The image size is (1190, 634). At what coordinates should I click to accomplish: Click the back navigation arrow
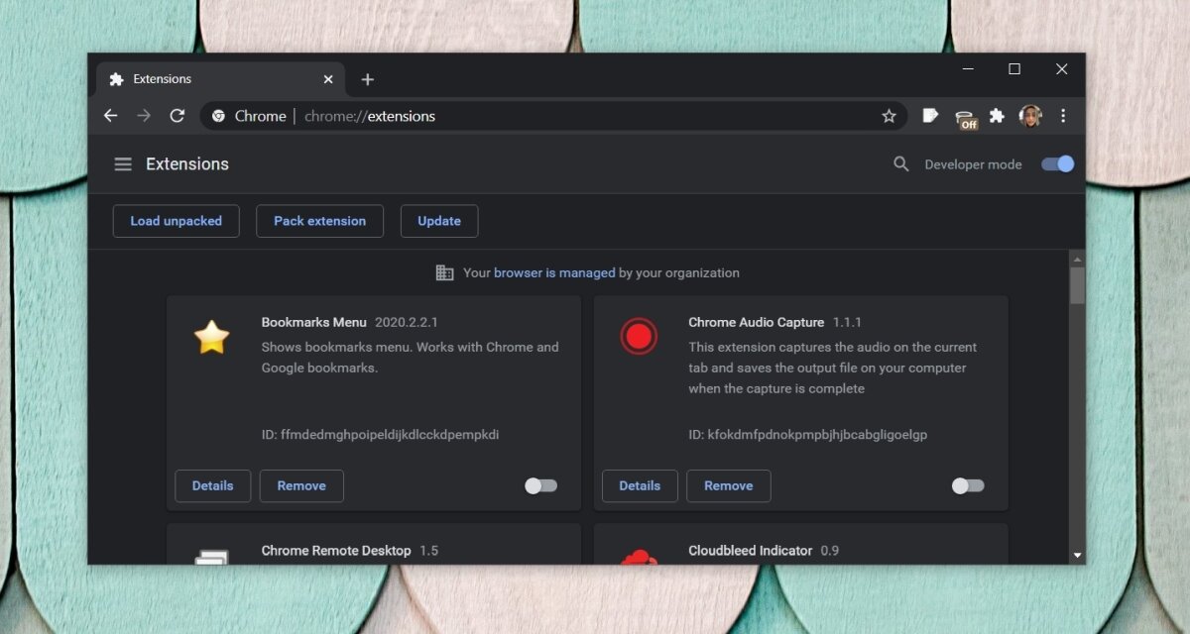point(110,115)
